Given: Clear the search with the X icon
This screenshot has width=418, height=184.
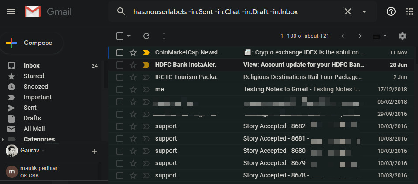Looking at the screenshot, I should click(347, 11).
